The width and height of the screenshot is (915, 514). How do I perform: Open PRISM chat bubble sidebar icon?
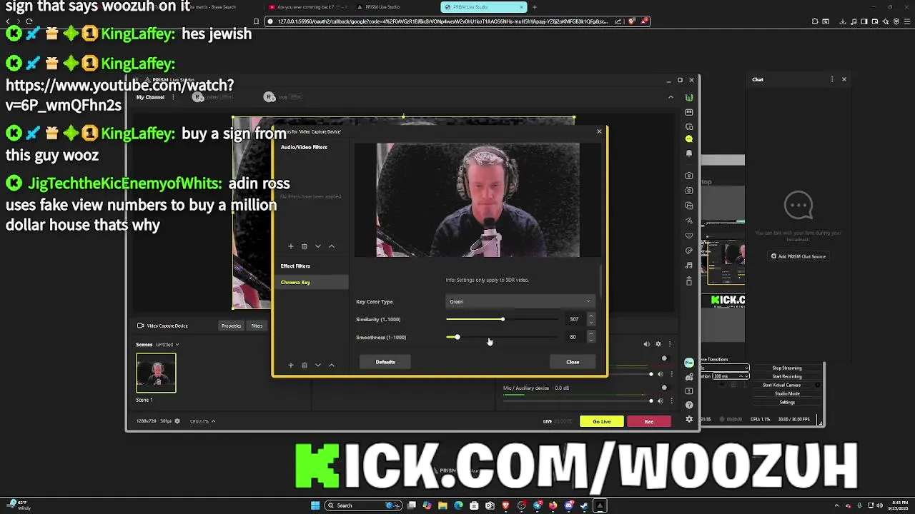(x=689, y=139)
